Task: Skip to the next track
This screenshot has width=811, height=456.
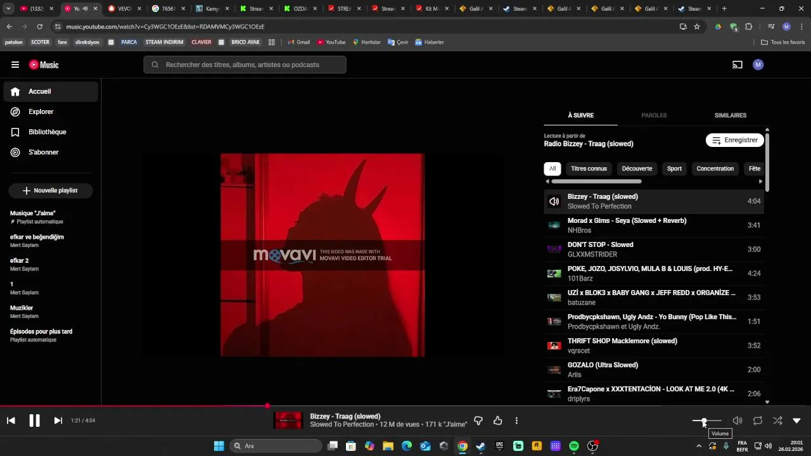Action: pyautogui.click(x=58, y=421)
